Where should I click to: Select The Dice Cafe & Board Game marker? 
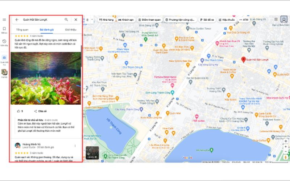[177, 39]
